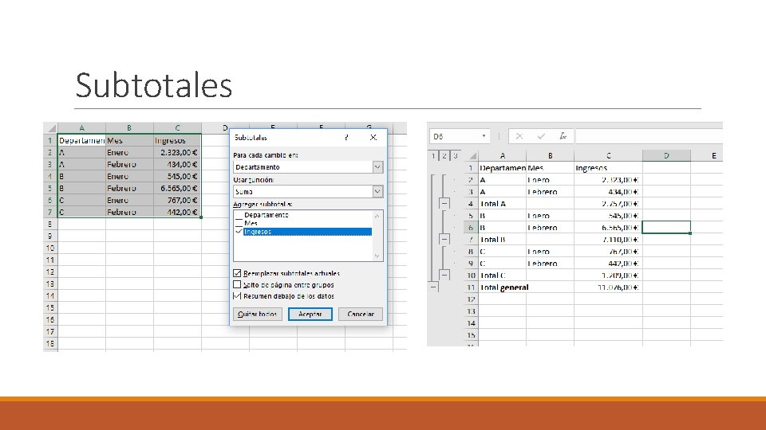The width and height of the screenshot is (766, 430).
Task: Uncheck Ingresos in 'Agregar subtotal a' list
Action: pyautogui.click(x=239, y=232)
